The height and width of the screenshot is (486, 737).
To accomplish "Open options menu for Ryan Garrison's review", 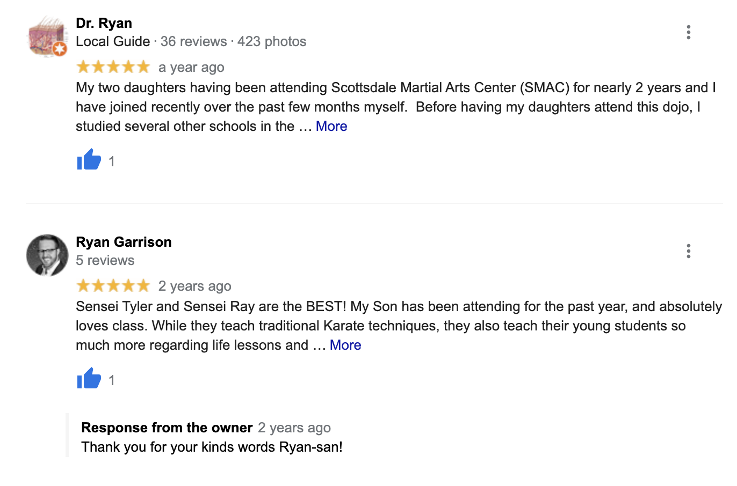I will pyautogui.click(x=688, y=251).
